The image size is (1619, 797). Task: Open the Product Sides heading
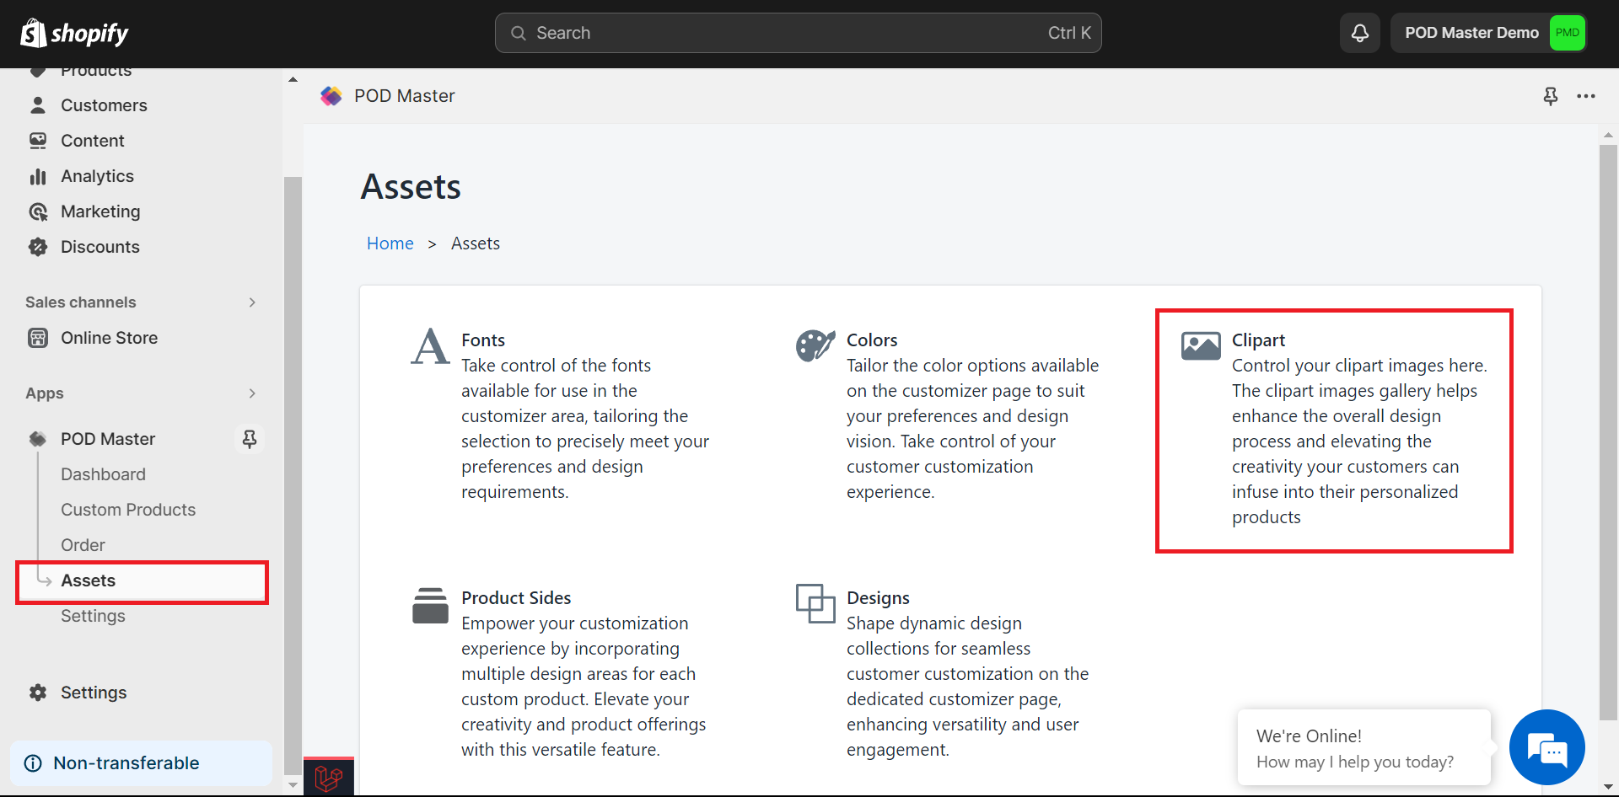click(x=516, y=598)
